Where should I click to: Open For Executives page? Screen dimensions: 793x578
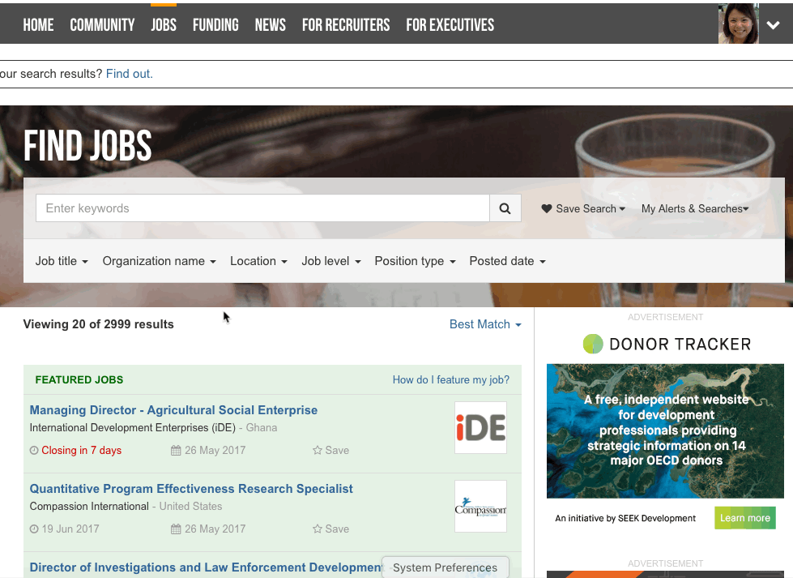point(450,25)
